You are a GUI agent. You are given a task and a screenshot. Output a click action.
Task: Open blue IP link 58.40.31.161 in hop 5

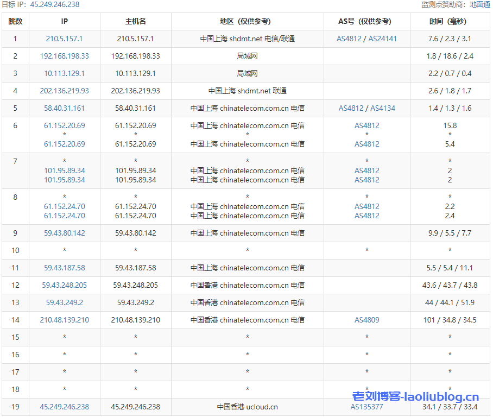pos(64,108)
